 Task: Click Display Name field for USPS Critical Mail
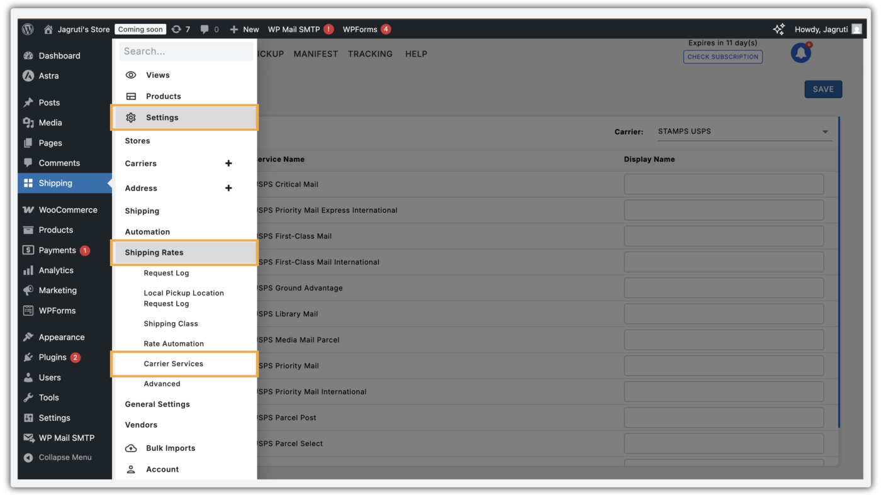(724, 184)
